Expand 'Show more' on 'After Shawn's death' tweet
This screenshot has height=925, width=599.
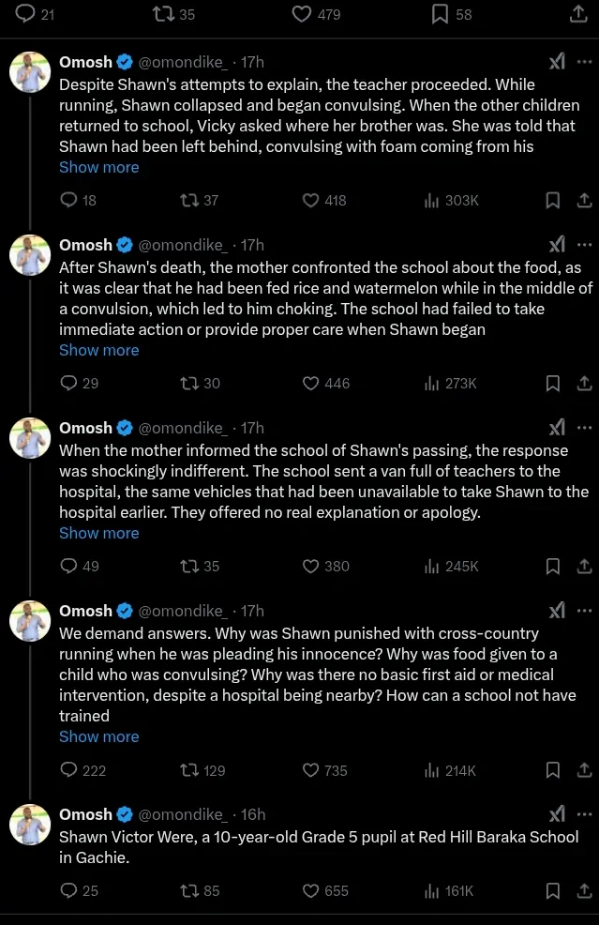click(98, 350)
